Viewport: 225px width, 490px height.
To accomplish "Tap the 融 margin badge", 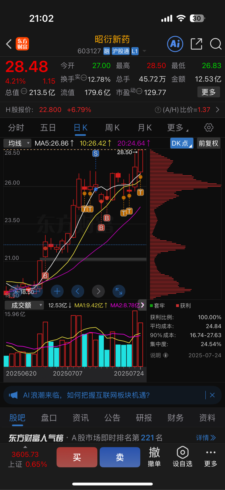I will (x=107, y=51).
